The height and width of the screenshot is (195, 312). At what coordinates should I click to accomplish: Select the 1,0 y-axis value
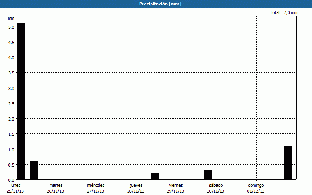click(x=11, y=149)
